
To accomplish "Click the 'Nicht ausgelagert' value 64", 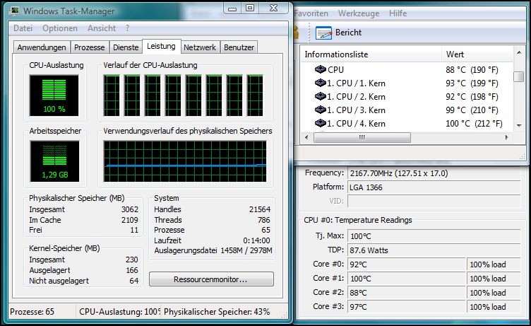I will click(x=134, y=281).
